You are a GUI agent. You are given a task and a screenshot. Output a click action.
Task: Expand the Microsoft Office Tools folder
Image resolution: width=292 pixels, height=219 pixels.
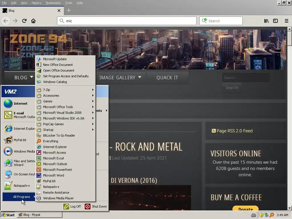(x=66, y=107)
